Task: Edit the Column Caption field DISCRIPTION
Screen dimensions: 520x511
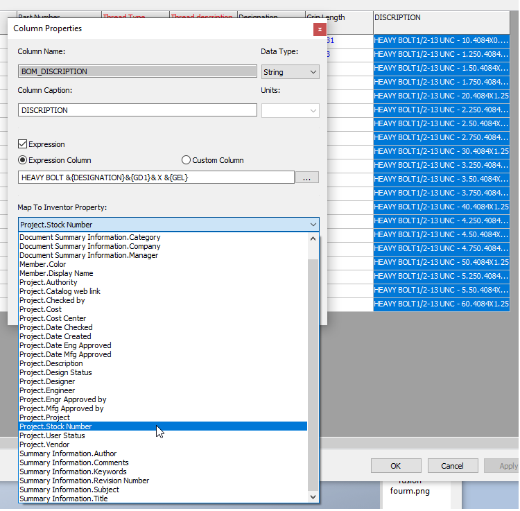Action: point(137,110)
